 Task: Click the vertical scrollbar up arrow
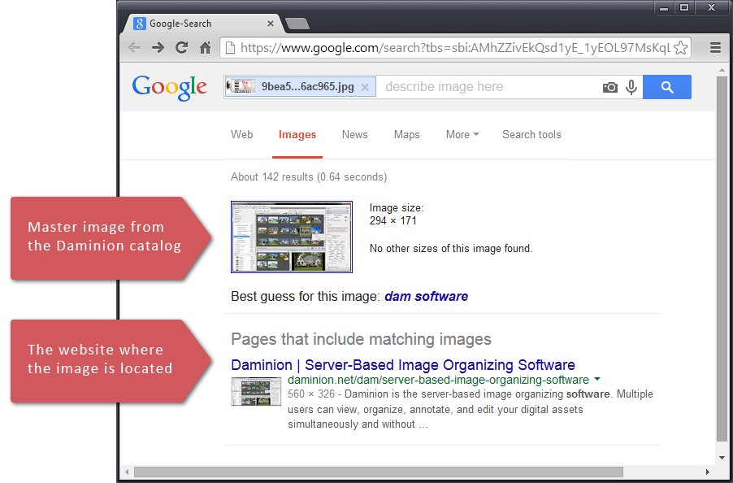click(x=722, y=70)
